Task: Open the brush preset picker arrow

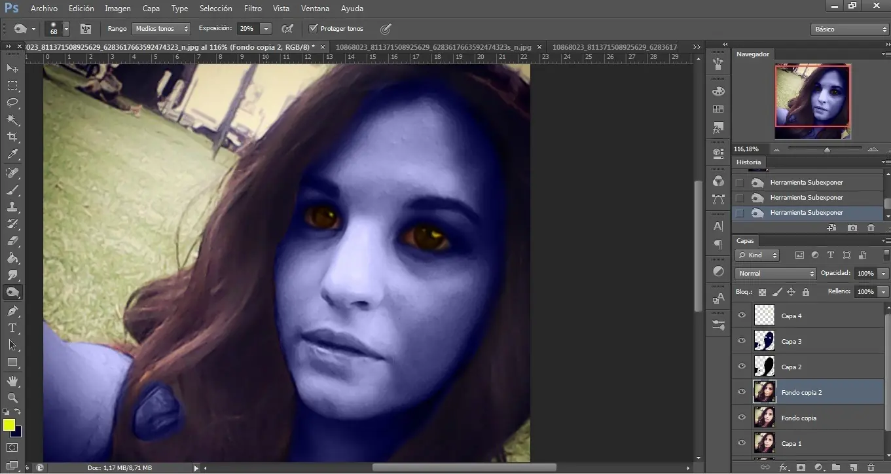Action: coord(66,29)
